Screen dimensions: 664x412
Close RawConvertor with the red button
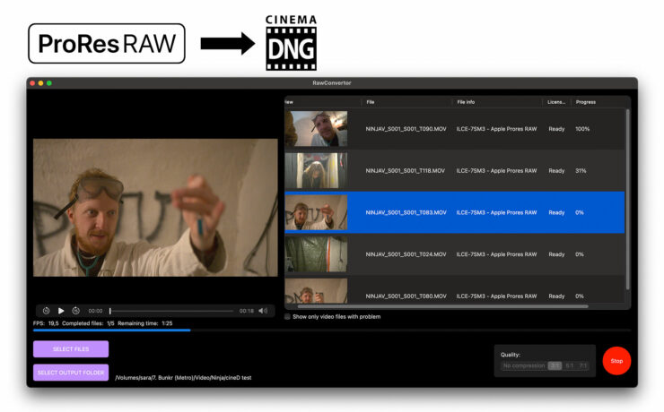[32, 82]
